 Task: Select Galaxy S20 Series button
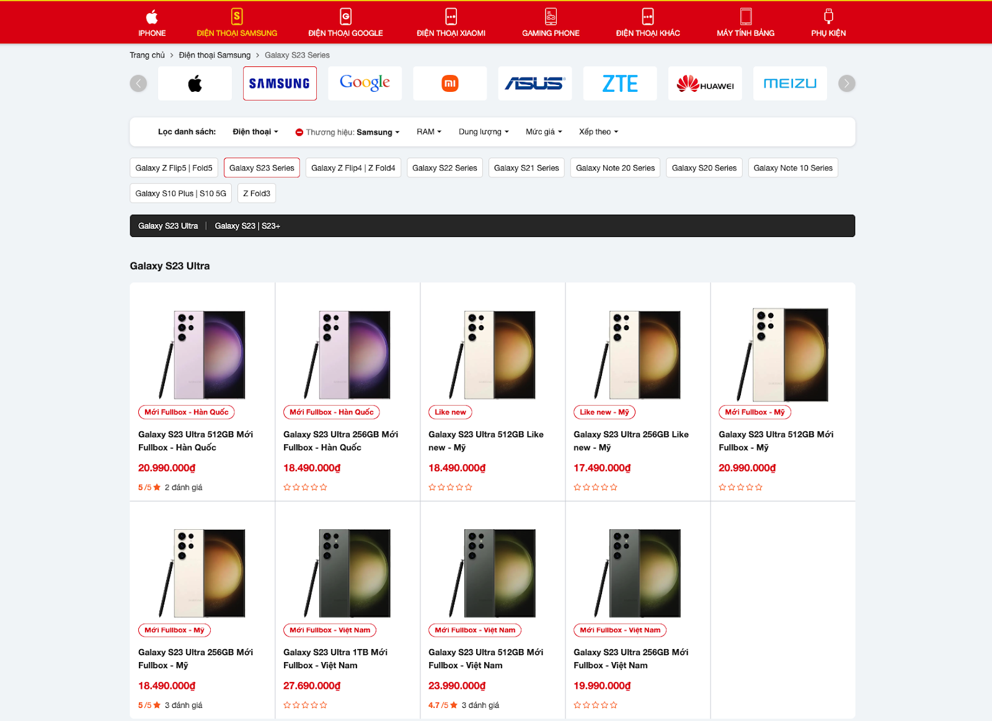pos(704,168)
